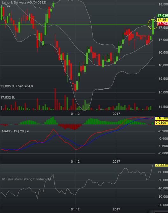Image resolution: width=168 pixels, height=213 pixels.
Task: Click the -0,600 MACD axis label
Action: click(163, 146)
